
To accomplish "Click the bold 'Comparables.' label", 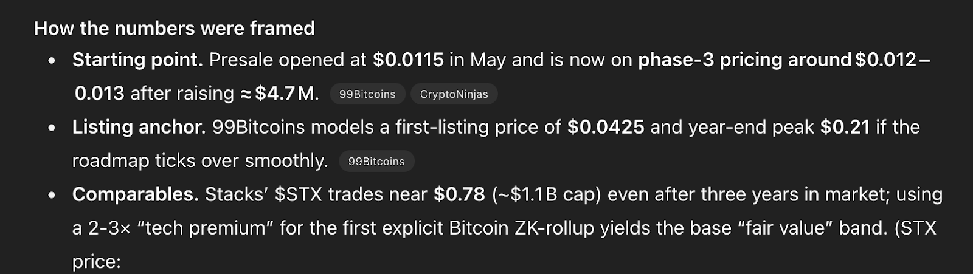I will tap(136, 194).
